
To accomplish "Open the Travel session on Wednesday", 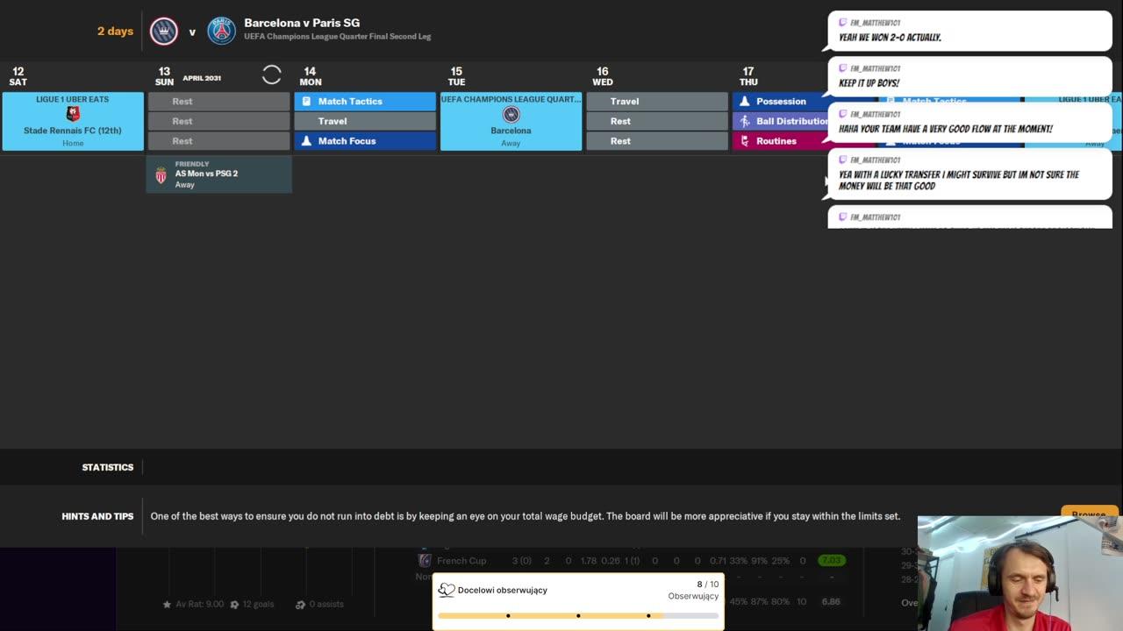I will 657,102.
